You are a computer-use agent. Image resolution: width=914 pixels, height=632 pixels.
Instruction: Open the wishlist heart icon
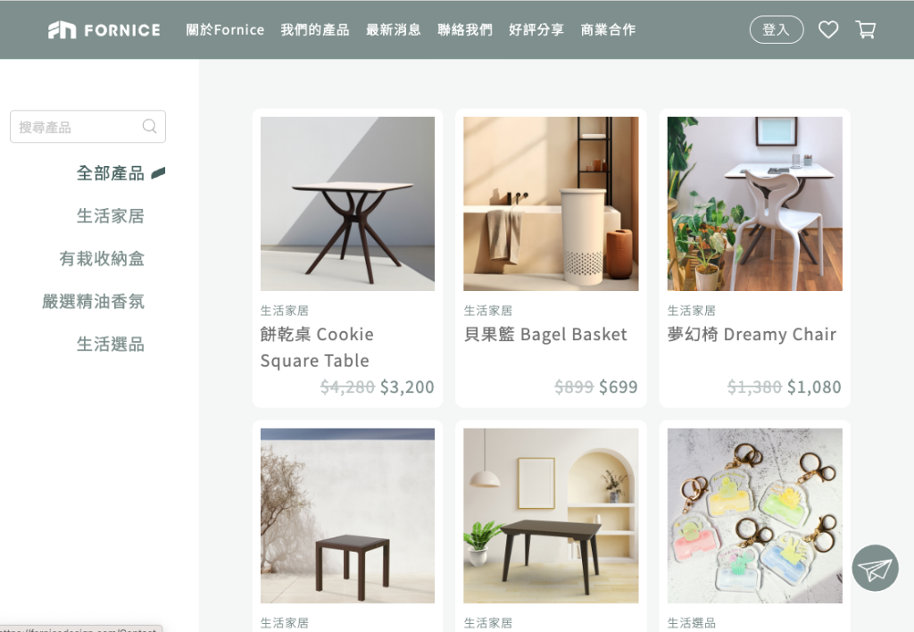point(828,29)
